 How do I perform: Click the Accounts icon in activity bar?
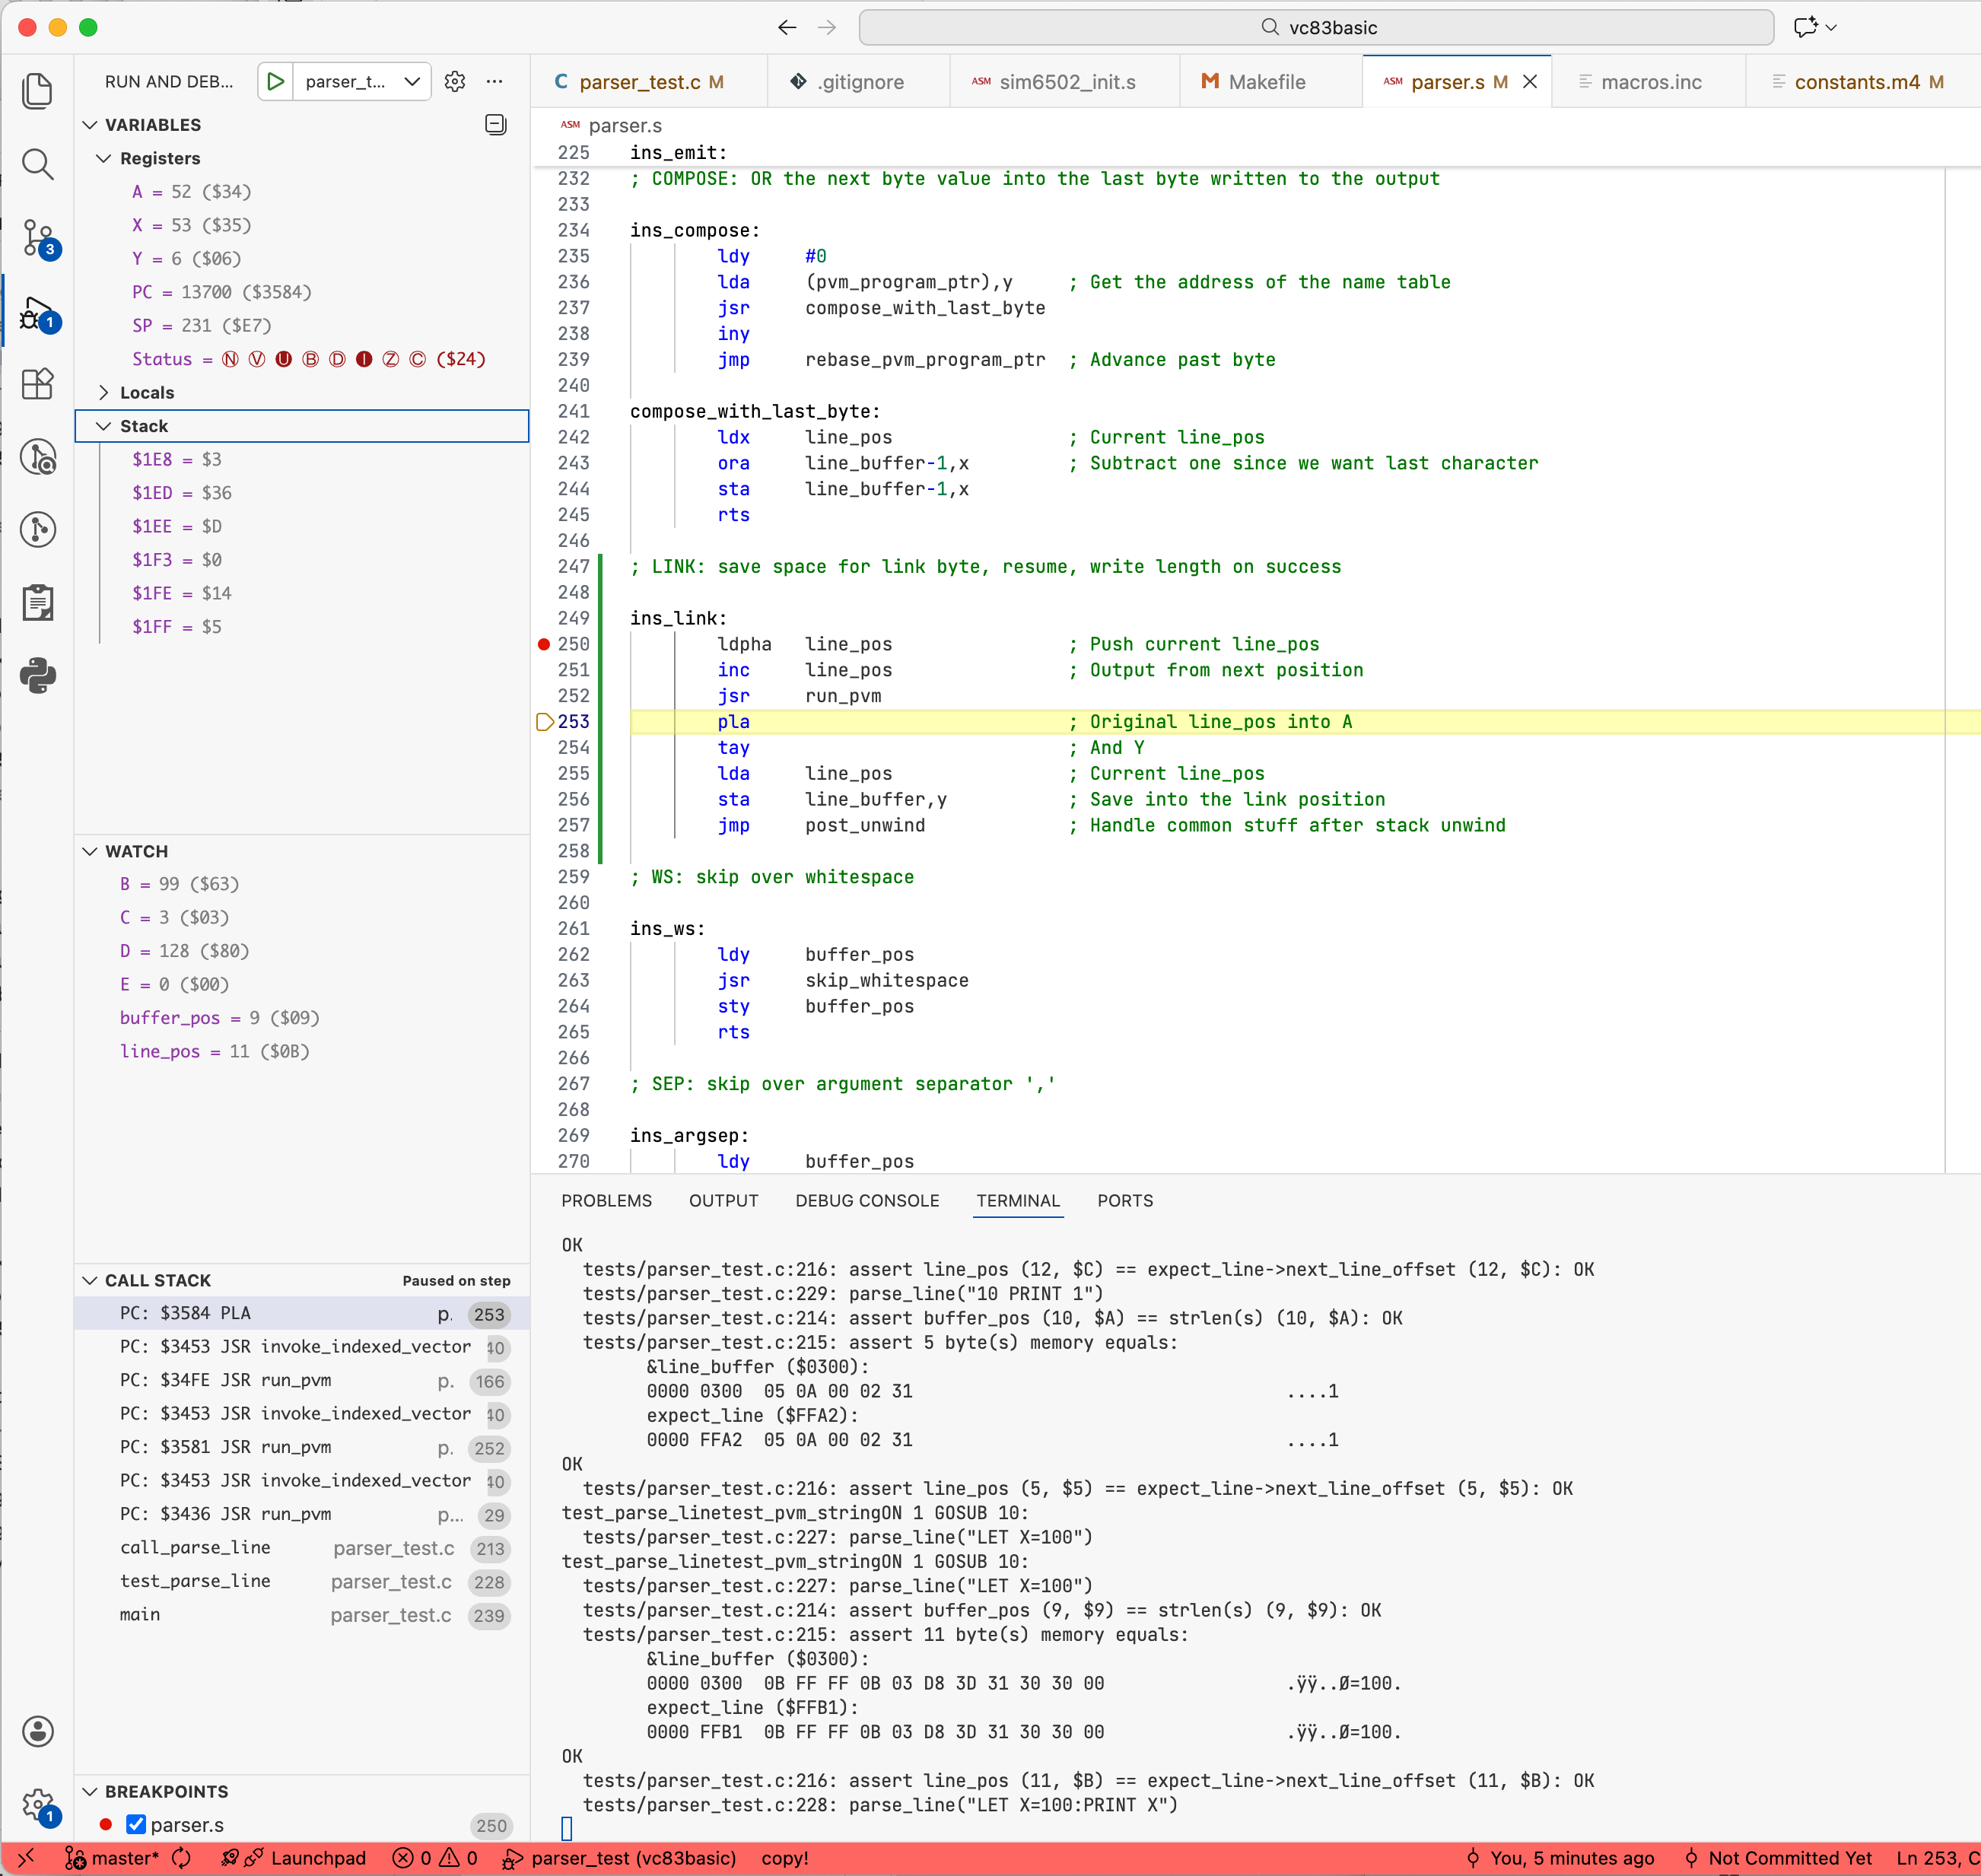pyautogui.click(x=37, y=1731)
